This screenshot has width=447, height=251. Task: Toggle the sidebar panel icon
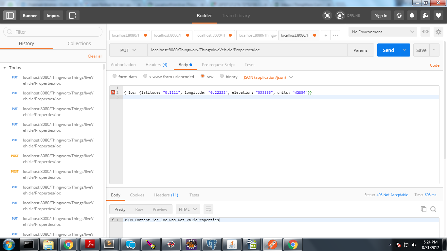pos(10,15)
